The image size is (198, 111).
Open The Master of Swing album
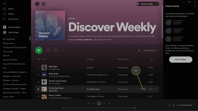coord(95,96)
